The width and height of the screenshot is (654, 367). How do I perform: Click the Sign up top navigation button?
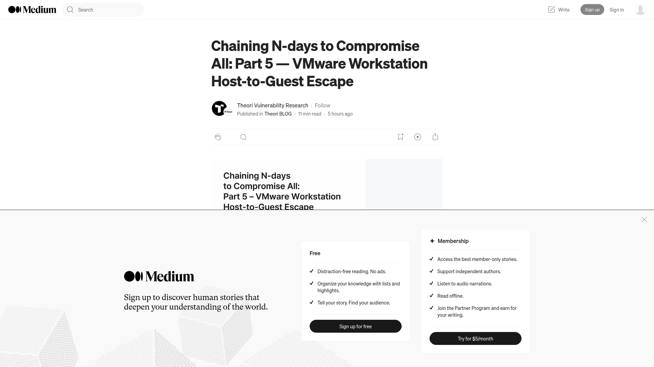click(x=592, y=10)
